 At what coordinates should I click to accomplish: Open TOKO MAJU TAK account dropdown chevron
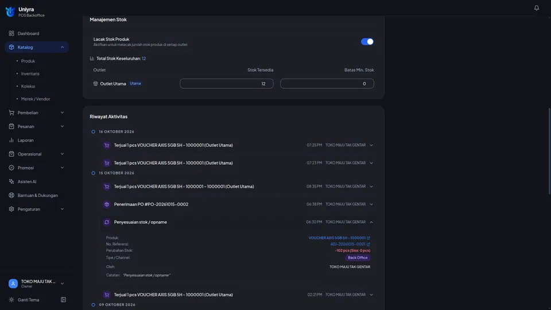62,284
